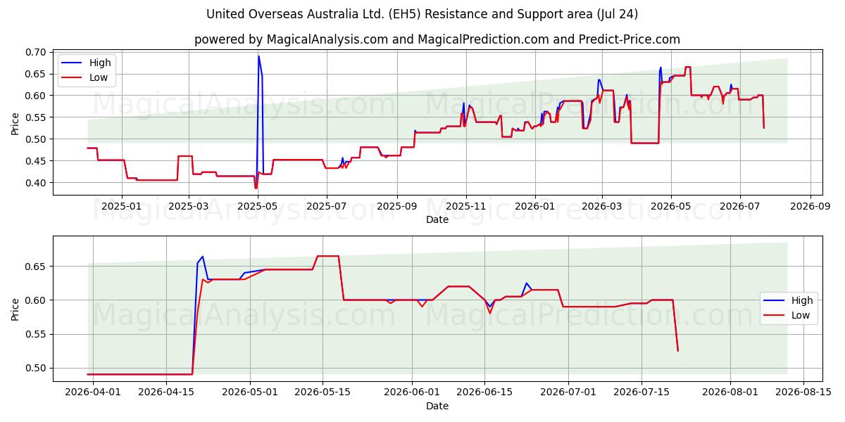Click the High legend entry in top chart
Screen dimensions: 845x422
(x=87, y=63)
